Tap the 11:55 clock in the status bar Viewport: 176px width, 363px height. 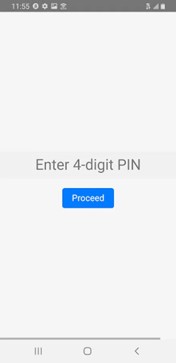(20, 6)
